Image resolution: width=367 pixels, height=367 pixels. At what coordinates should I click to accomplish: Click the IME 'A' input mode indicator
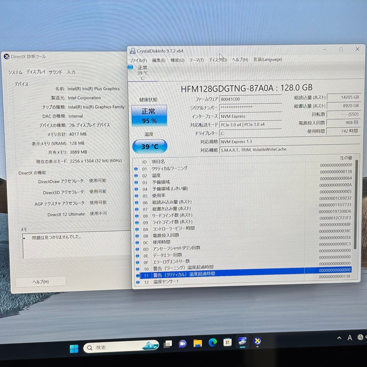pyautogui.click(x=350, y=338)
